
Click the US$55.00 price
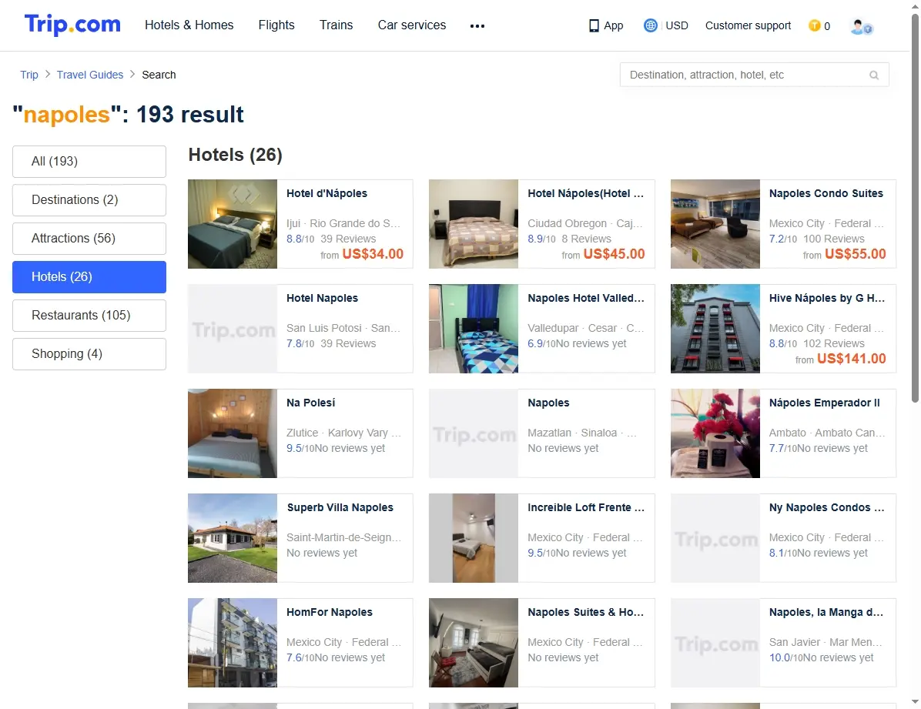pos(856,254)
